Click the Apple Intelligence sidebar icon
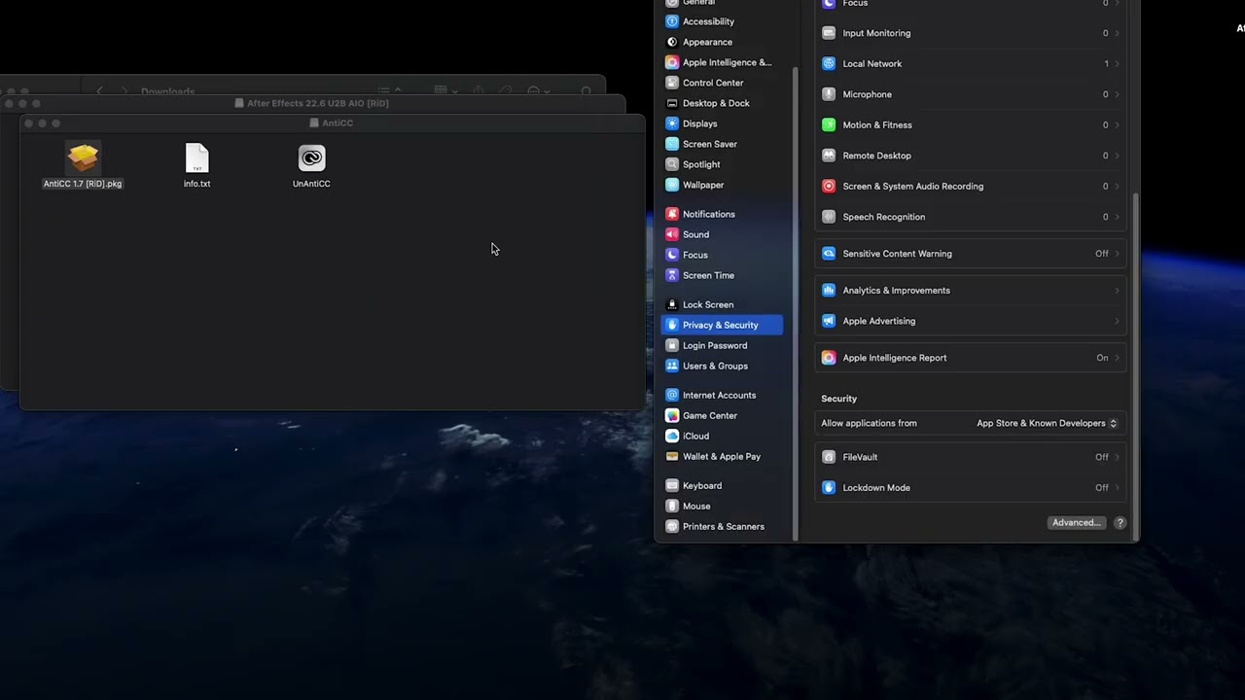The image size is (1245, 700). point(672,62)
